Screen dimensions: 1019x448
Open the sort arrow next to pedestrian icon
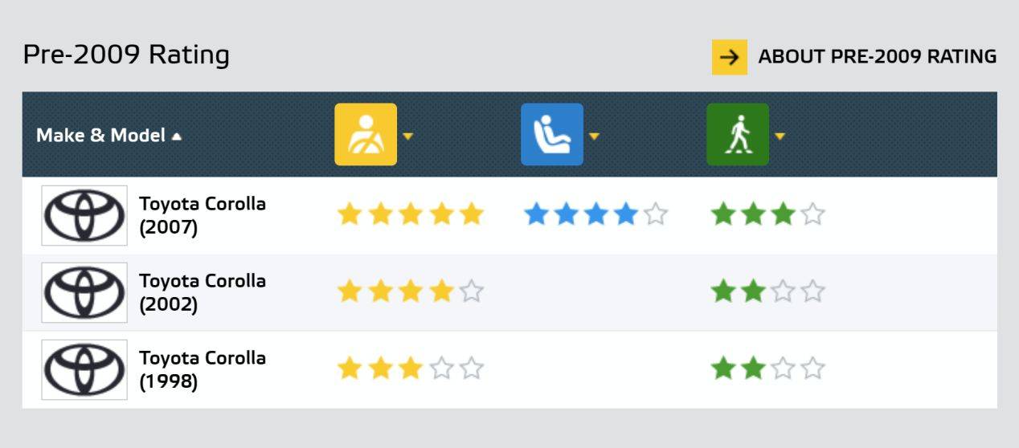click(780, 136)
